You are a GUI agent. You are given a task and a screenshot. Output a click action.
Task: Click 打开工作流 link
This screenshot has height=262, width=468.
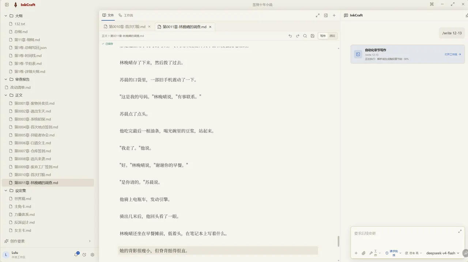coord(453,54)
